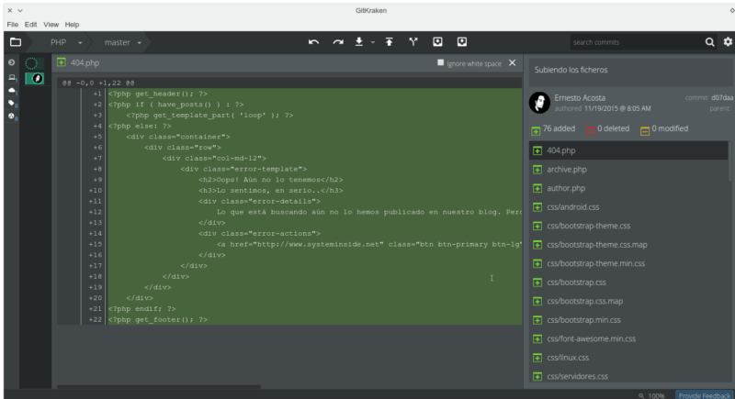Screen dimensions: 735x399
Task: Enable the Ignore white space checkbox
Action: point(441,62)
